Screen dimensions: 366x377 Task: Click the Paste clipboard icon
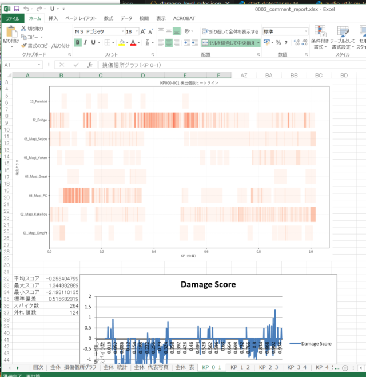(11, 33)
